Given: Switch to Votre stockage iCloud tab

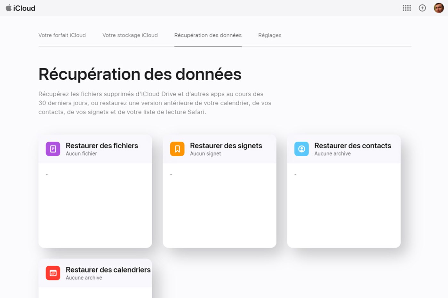Looking at the screenshot, I should 130,35.
